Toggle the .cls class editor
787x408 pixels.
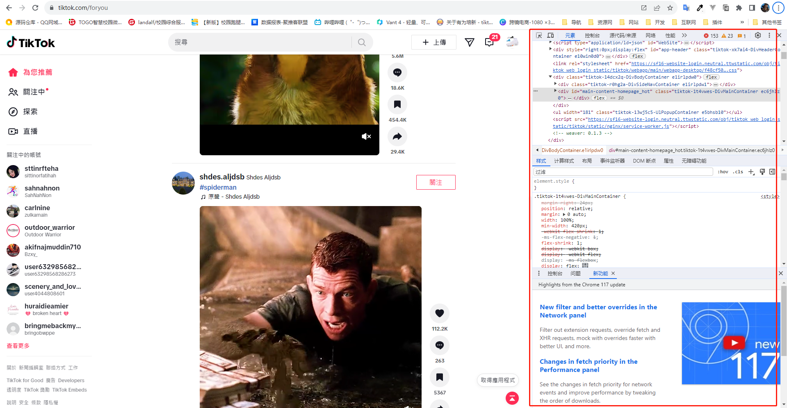pyautogui.click(x=739, y=172)
